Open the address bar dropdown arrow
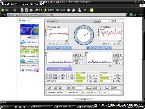Screen dimensions: 145x109 [128, 15]
